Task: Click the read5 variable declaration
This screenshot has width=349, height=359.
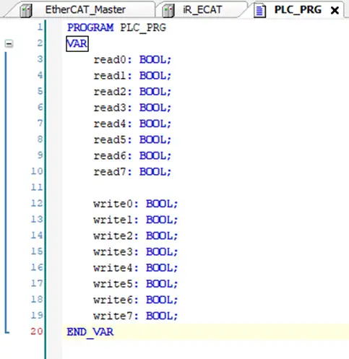Action: click(132, 139)
